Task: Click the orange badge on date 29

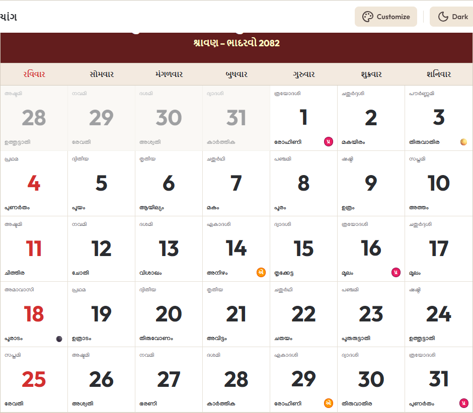Action: click(329, 403)
